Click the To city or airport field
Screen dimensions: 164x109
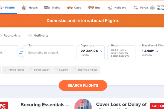point(48,53)
